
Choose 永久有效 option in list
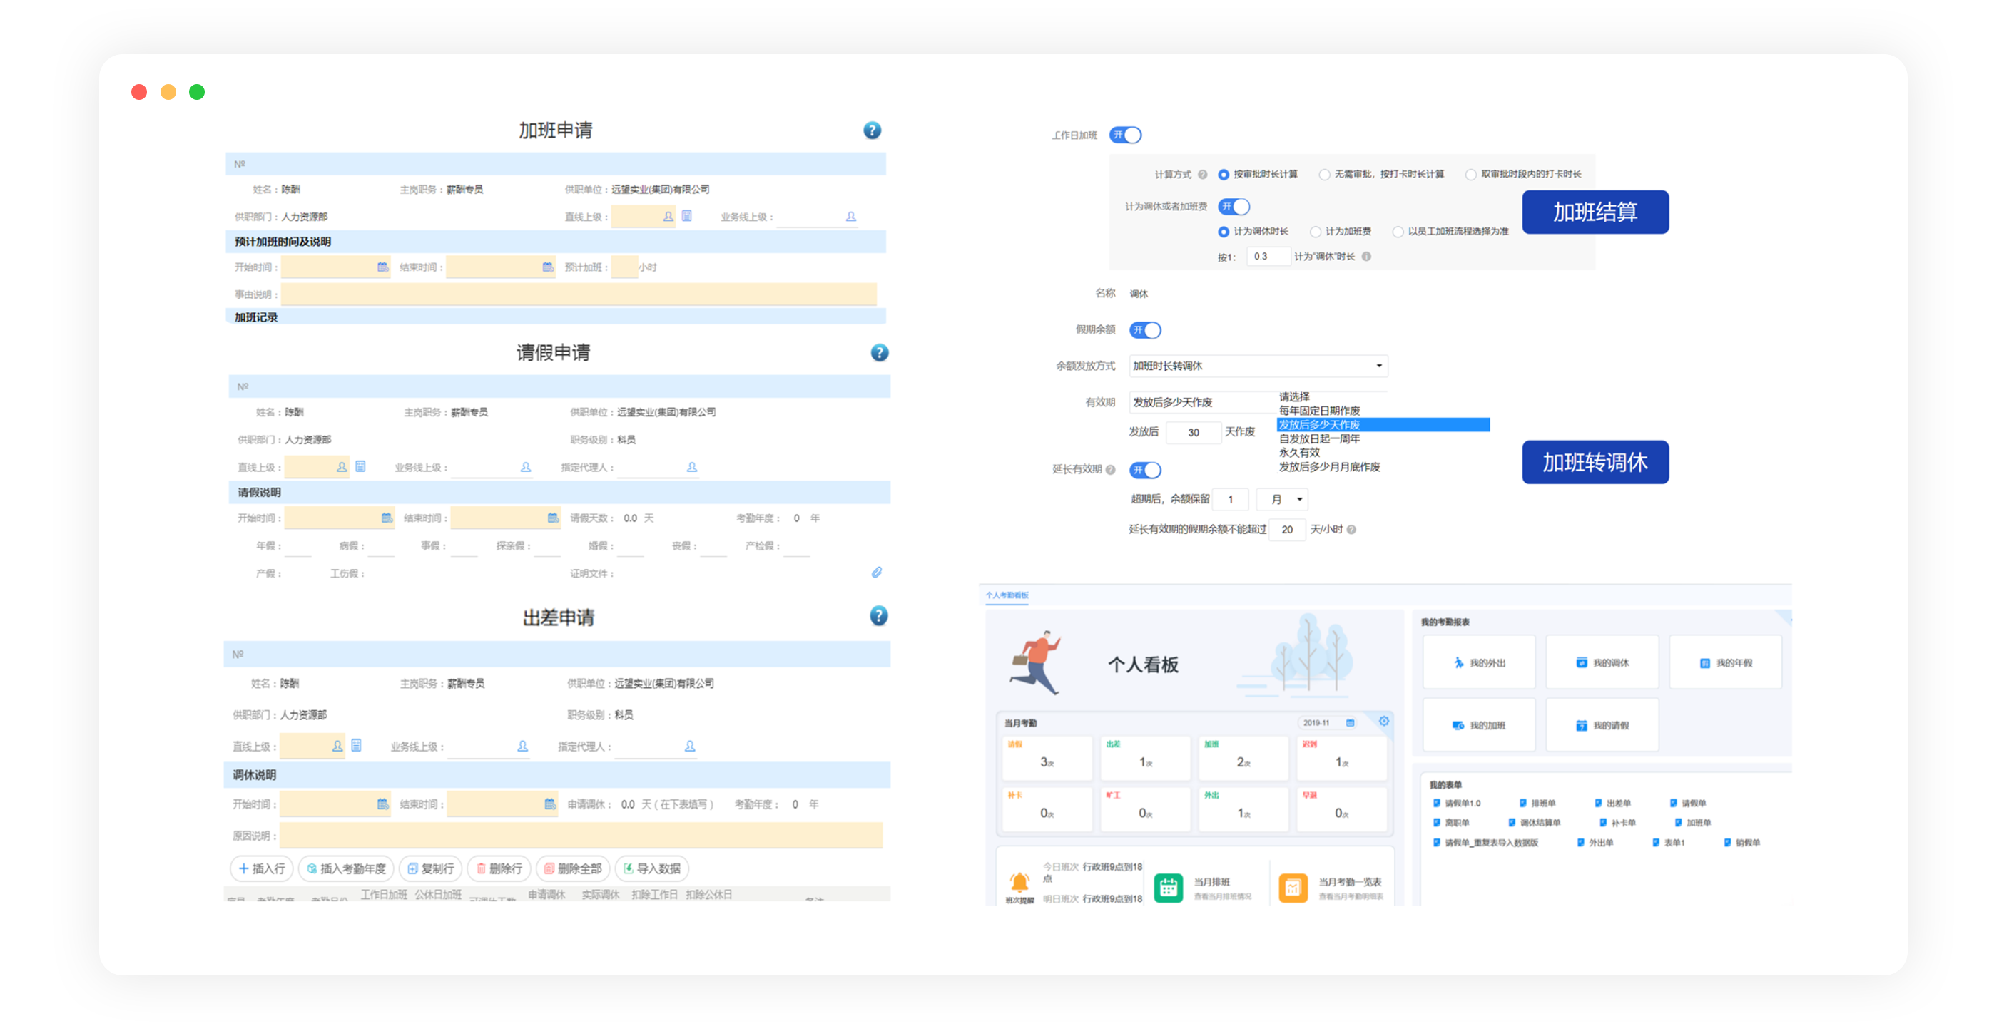[x=1298, y=453]
